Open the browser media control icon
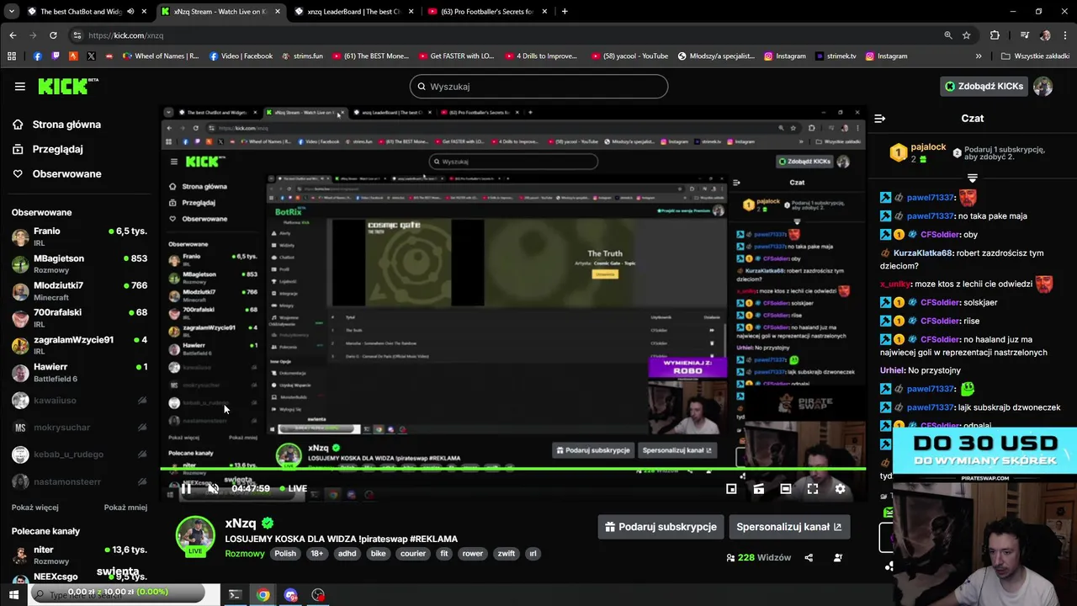This screenshot has width=1077, height=606. click(x=1024, y=35)
